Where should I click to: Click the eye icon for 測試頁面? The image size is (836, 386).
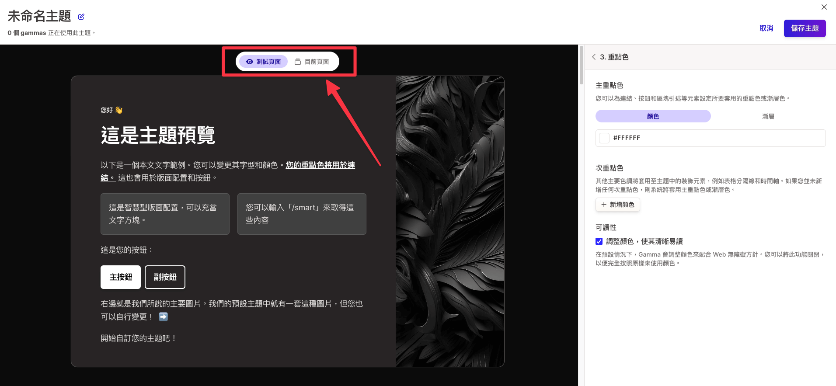250,62
